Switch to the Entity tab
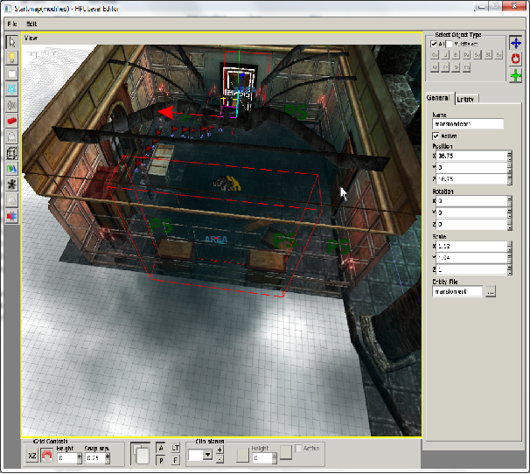The height and width of the screenshot is (474, 530). pos(466,99)
